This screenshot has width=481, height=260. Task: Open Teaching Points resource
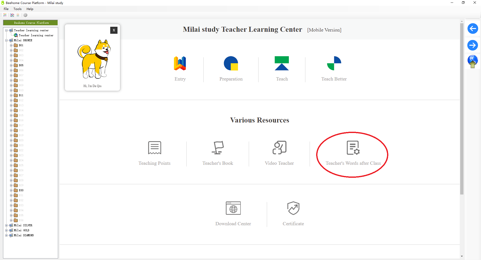[154, 148]
